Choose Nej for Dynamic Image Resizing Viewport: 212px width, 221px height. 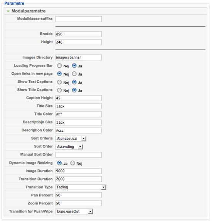(72, 163)
